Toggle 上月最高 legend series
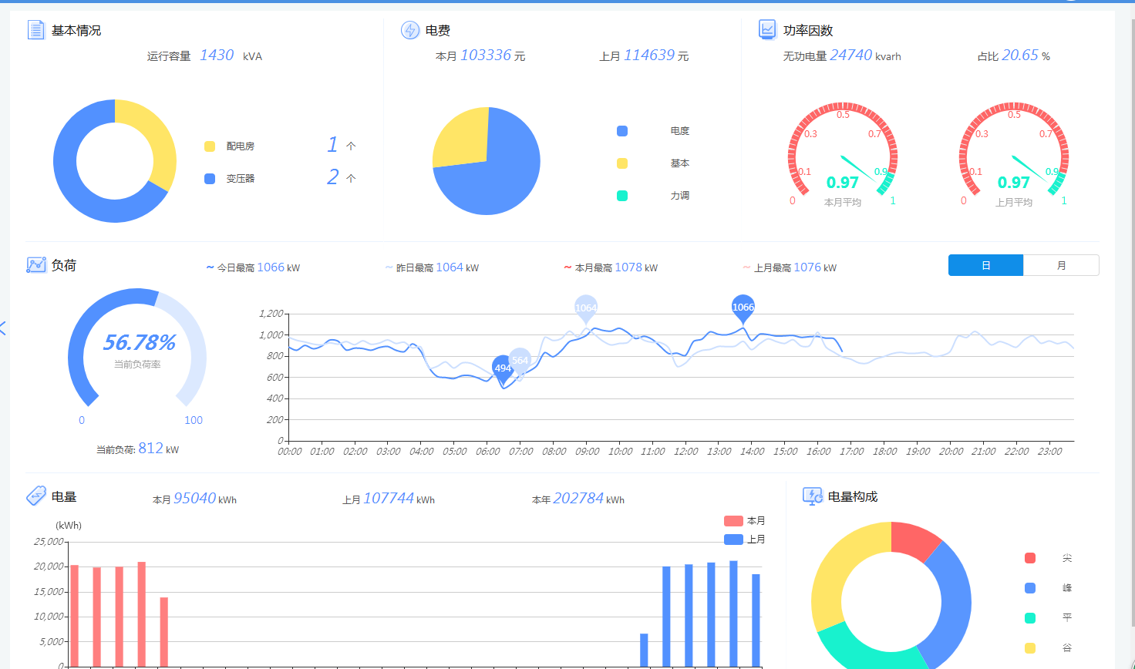 tap(789, 267)
